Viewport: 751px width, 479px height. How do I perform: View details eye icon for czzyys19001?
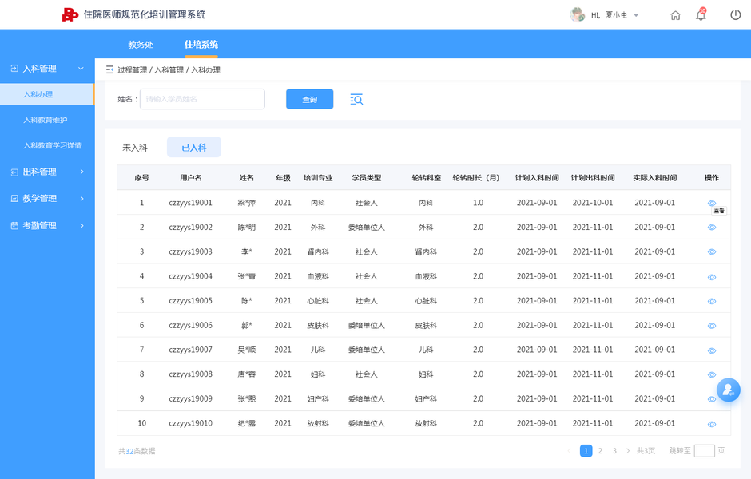coord(712,203)
